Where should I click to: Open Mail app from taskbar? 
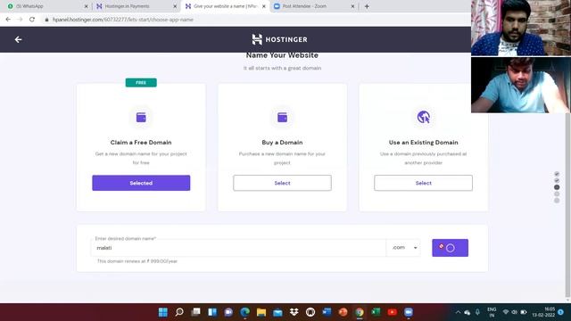[277, 312]
